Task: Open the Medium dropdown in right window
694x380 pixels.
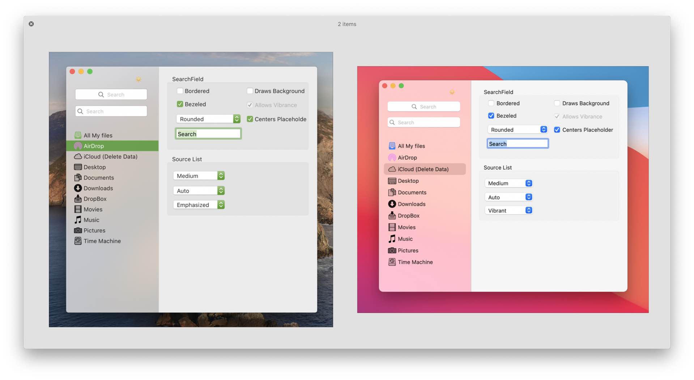Action: 508,183
